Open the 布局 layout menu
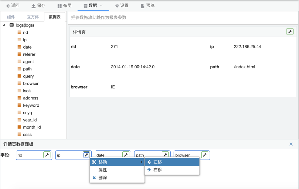Screen dimensions: 299x189 tap(64, 6)
